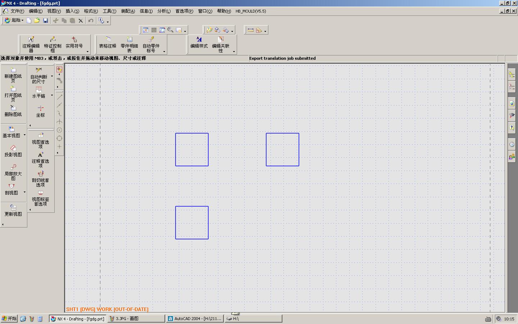Activate the Zoom window icon
Viewport: 518px width, 324px height.
pyautogui.click(x=162, y=30)
